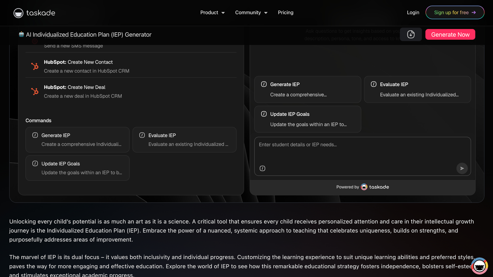Screen dimensions: 493x277
Task: Click HubSpot icon for Create New Deal
Action: click(35, 92)
